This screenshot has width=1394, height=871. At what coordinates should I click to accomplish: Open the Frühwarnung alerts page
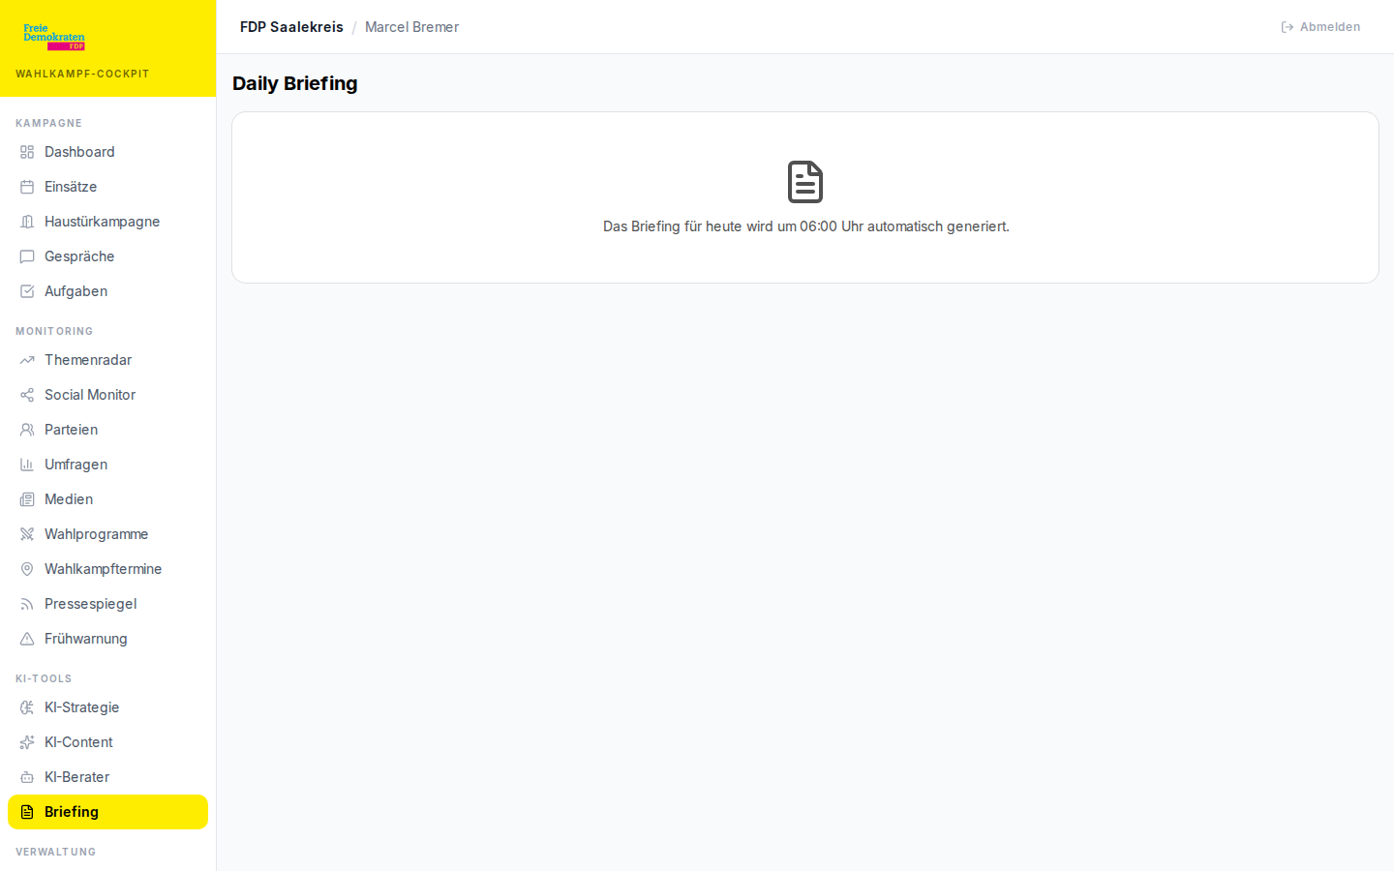107,639
